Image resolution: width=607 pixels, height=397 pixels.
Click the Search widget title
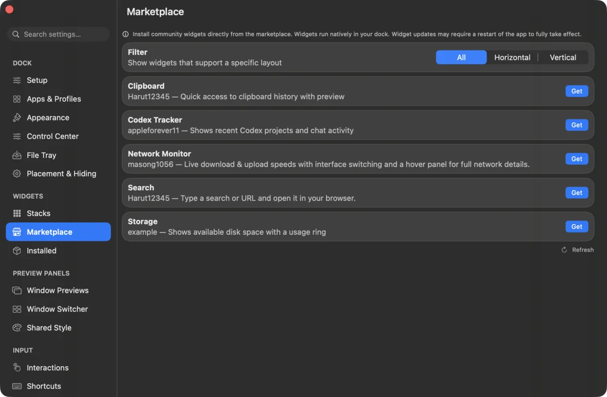click(x=141, y=188)
